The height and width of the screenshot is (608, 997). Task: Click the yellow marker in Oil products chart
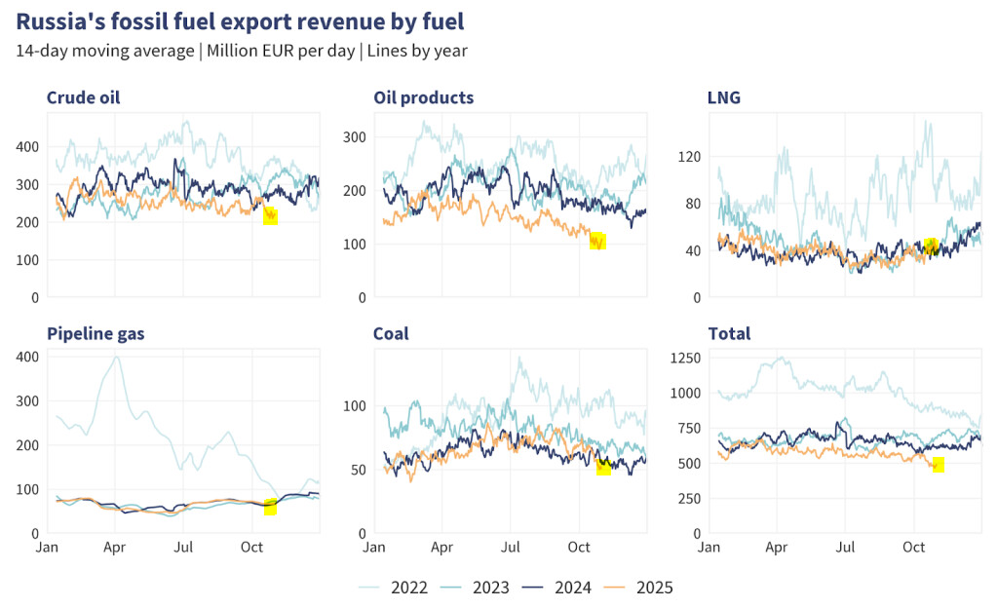597,241
